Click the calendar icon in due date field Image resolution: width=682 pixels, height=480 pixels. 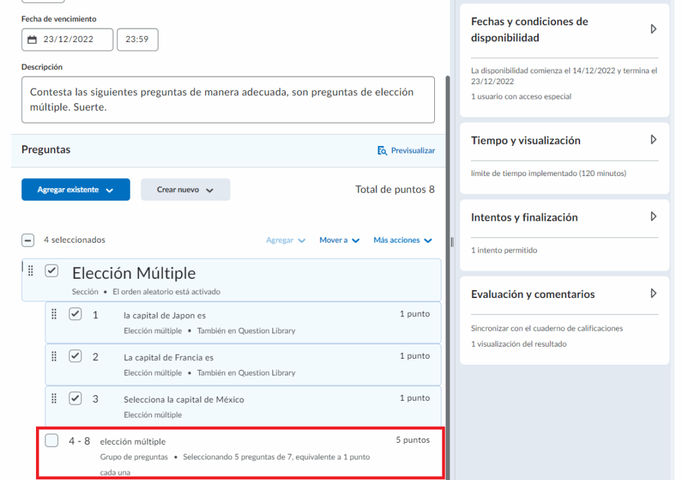point(33,39)
